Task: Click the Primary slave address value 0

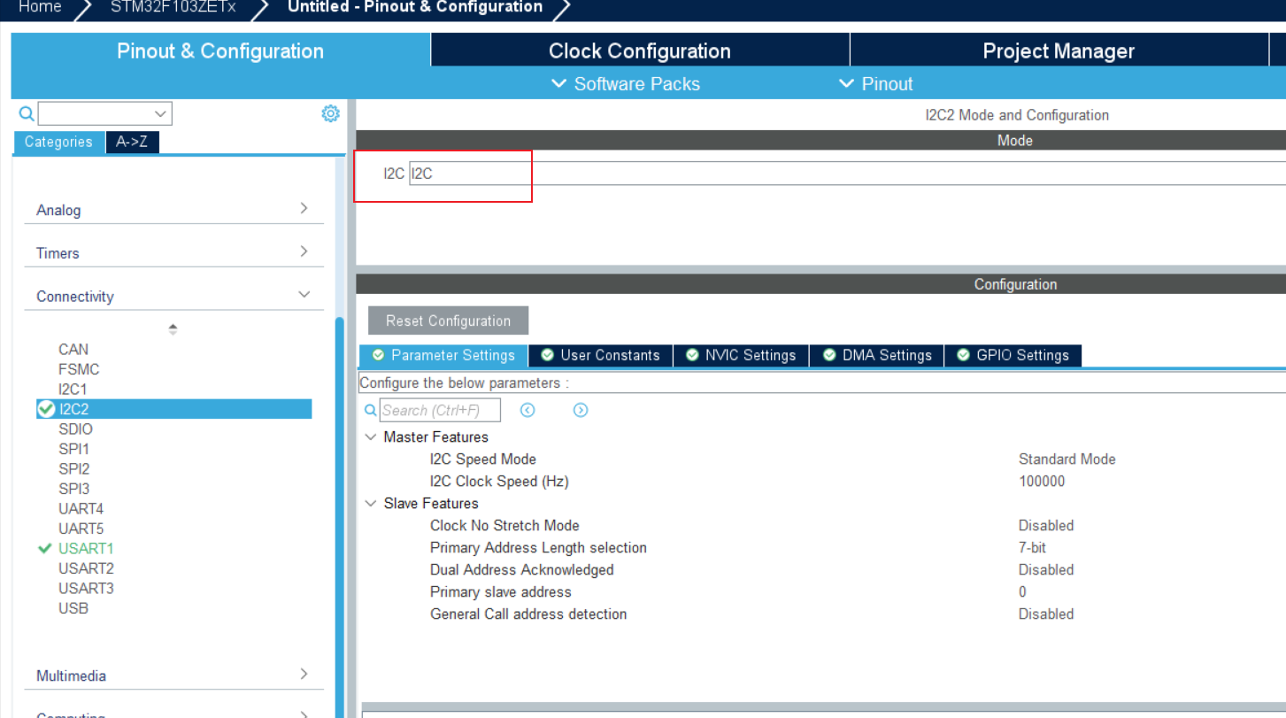Action: [1022, 592]
